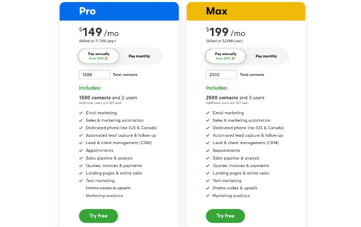This screenshot has width=361, height=227.
Task: Click the Max plan header
Action: [x=246, y=11]
